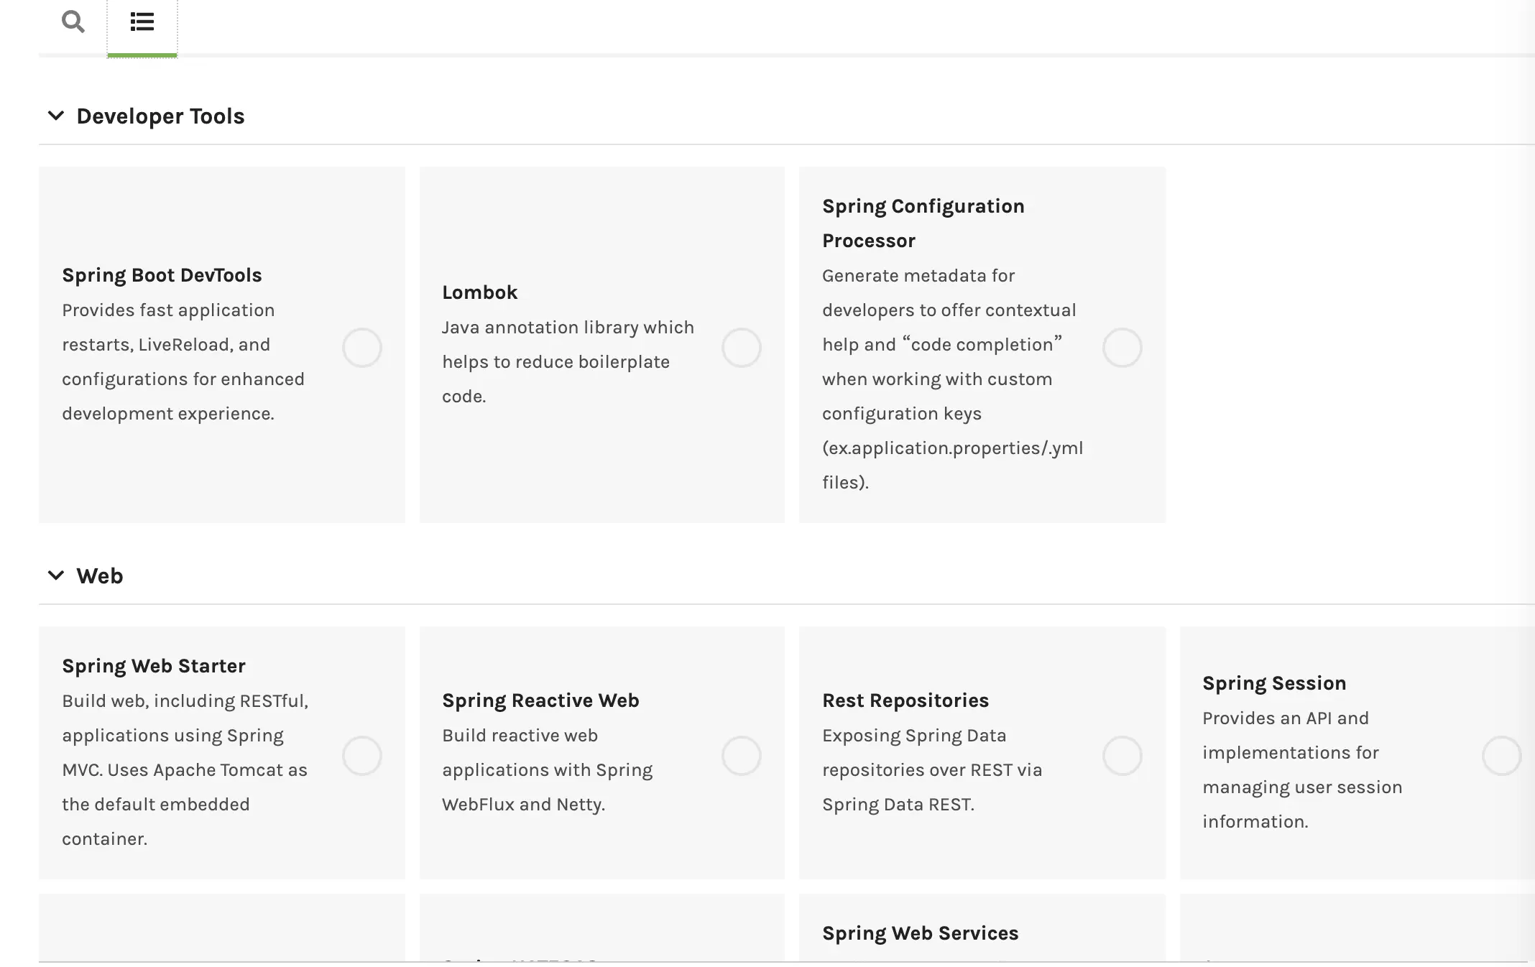Click the Rest Repositories card heading
Viewport: 1535px width, 967px height.
coord(905,700)
